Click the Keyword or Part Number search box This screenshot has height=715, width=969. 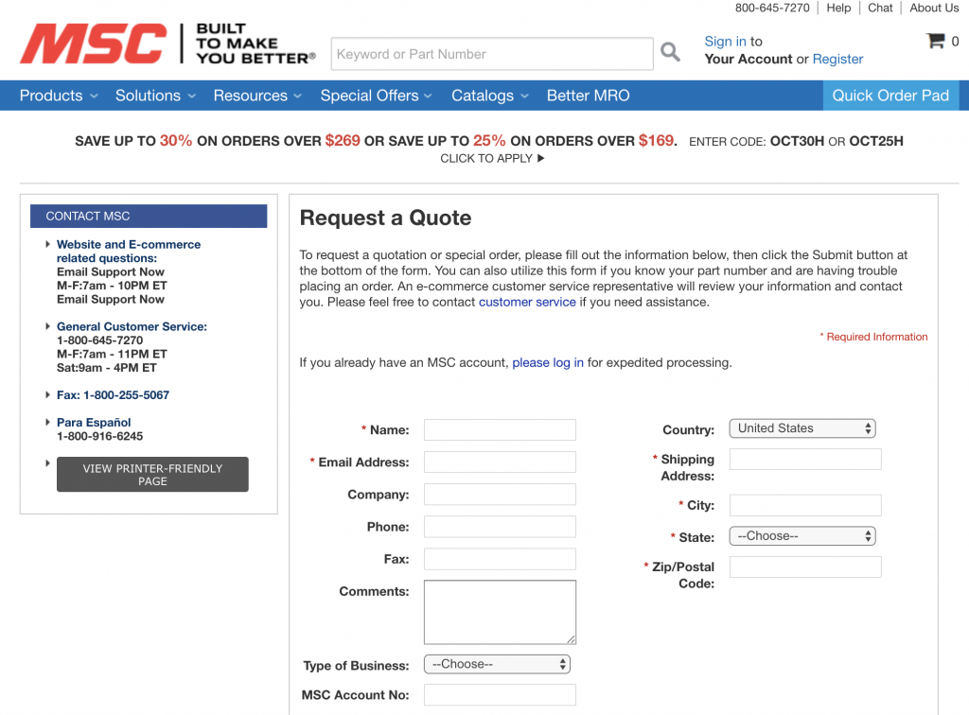click(x=492, y=54)
